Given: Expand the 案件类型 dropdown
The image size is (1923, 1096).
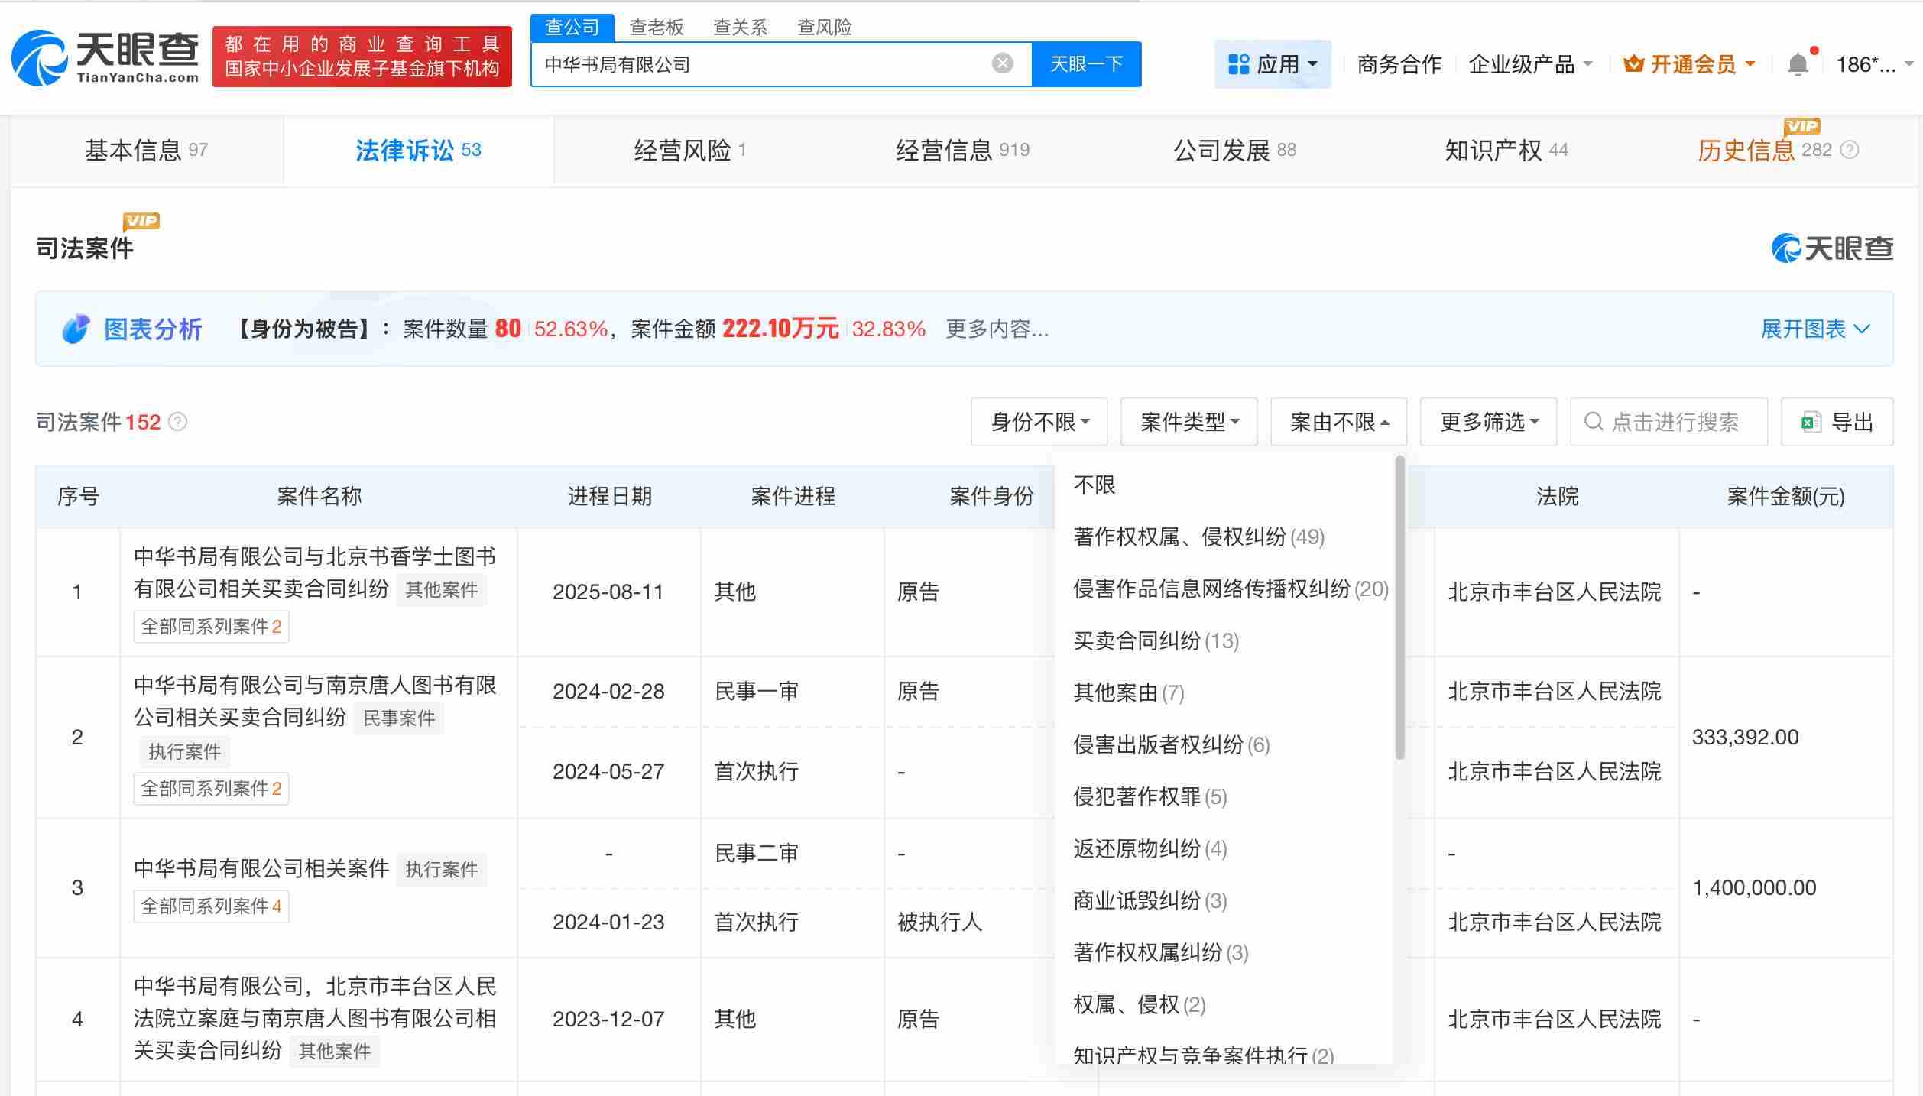Looking at the screenshot, I should [1188, 422].
